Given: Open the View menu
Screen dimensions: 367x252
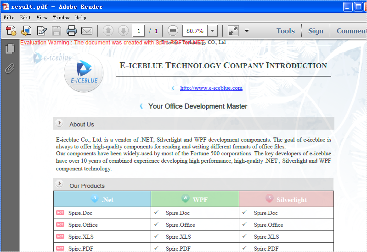Looking at the screenshot, I should pyautogui.click(x=42, y=18).
